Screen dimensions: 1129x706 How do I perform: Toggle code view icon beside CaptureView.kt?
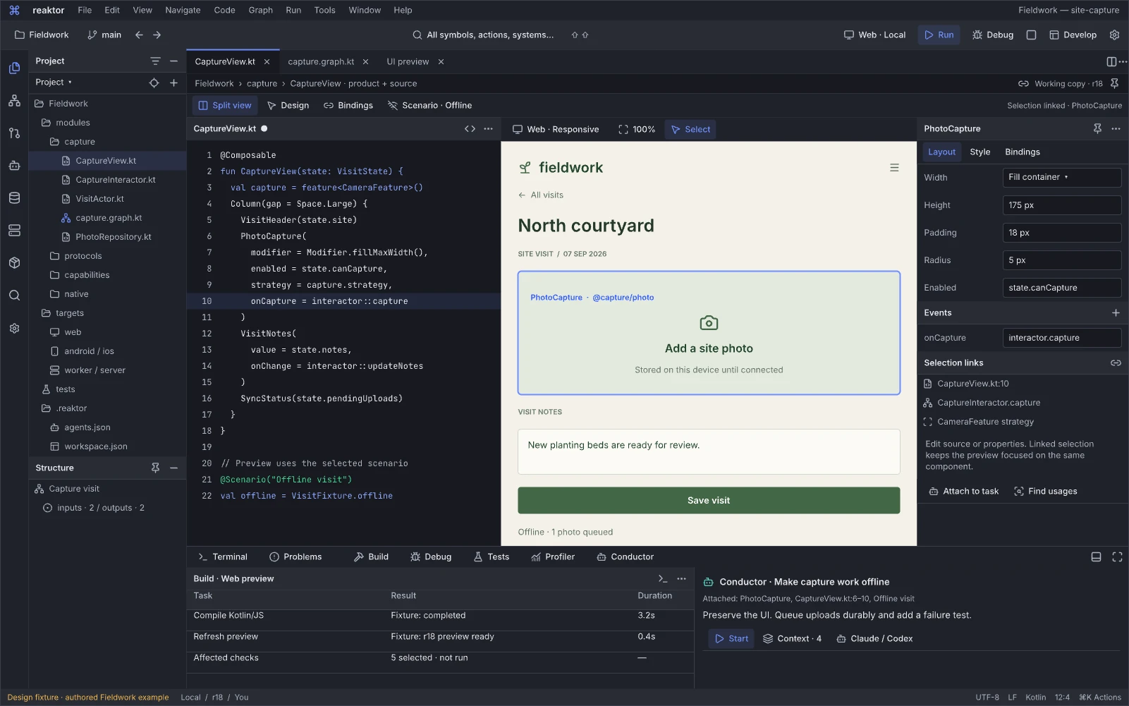pos(470,129)
